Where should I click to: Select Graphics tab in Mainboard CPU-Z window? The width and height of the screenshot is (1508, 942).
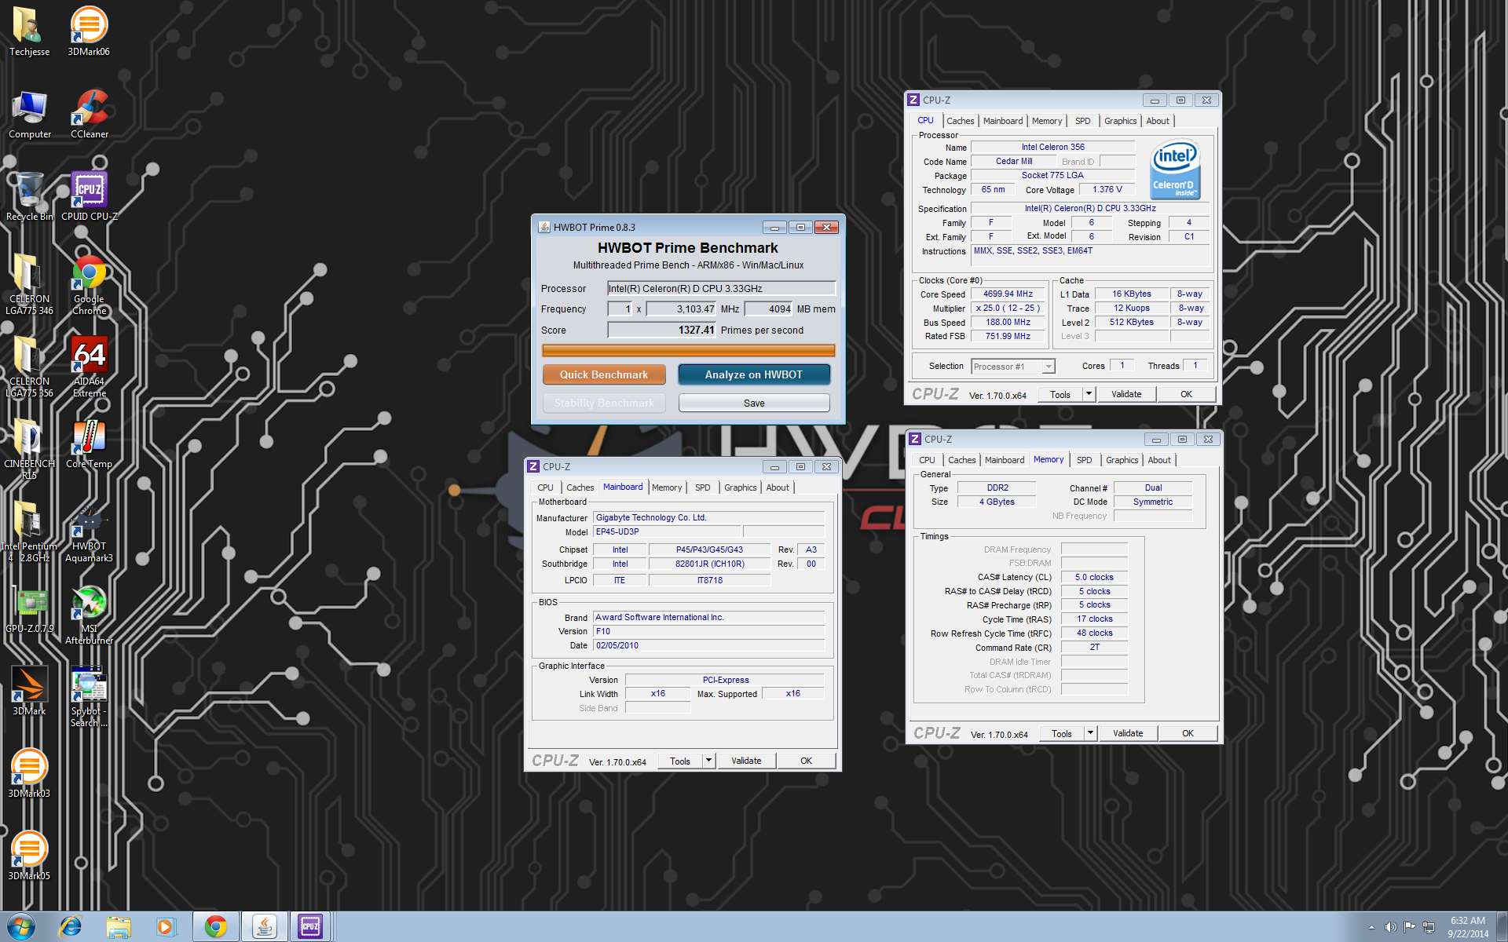740,487
